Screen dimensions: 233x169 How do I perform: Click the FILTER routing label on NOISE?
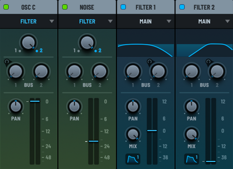[87, 21]
